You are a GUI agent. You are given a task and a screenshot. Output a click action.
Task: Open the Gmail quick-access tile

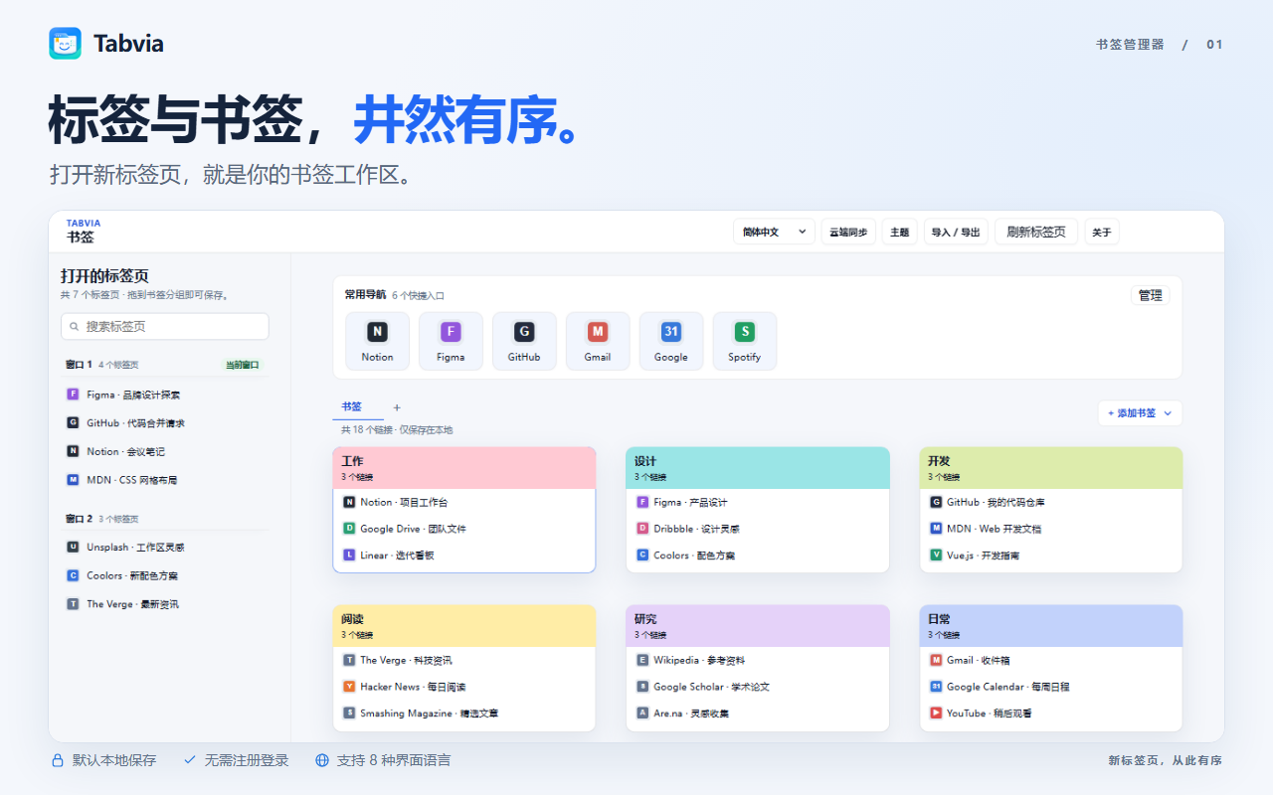[598, 341]
